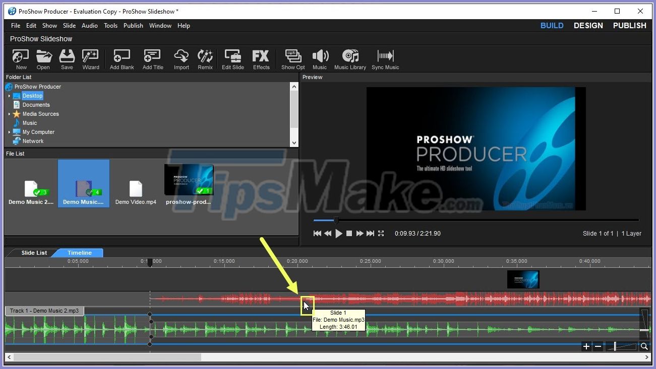This screenshot has height=369, width=656.
Task: Open the FX Effects panel
Action: 261,59
